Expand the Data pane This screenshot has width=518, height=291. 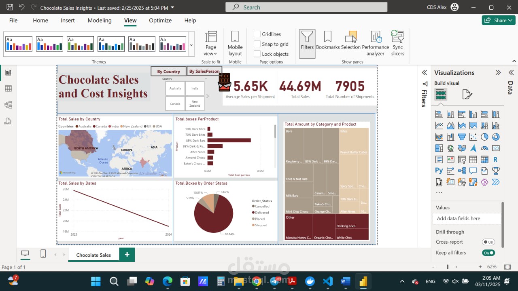point(511,73)
